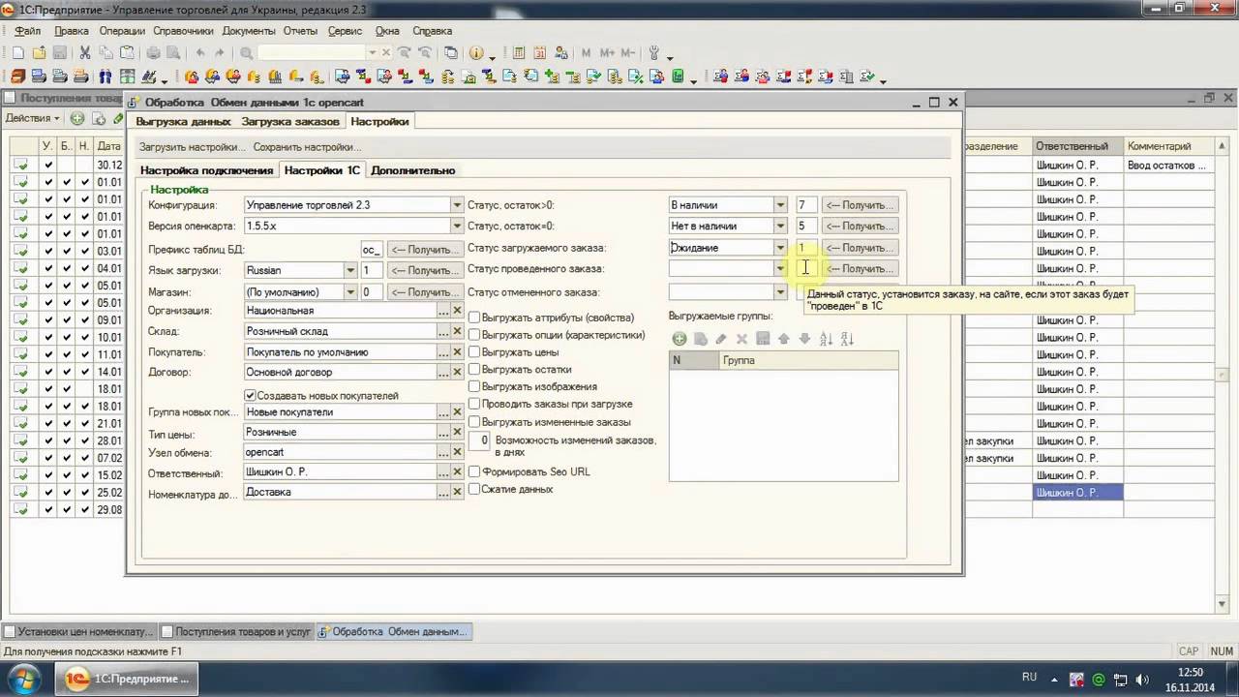Click the Print printer icon in the toolbar
The height and width of the screenshot is (697, 1239).
(153, 52)
